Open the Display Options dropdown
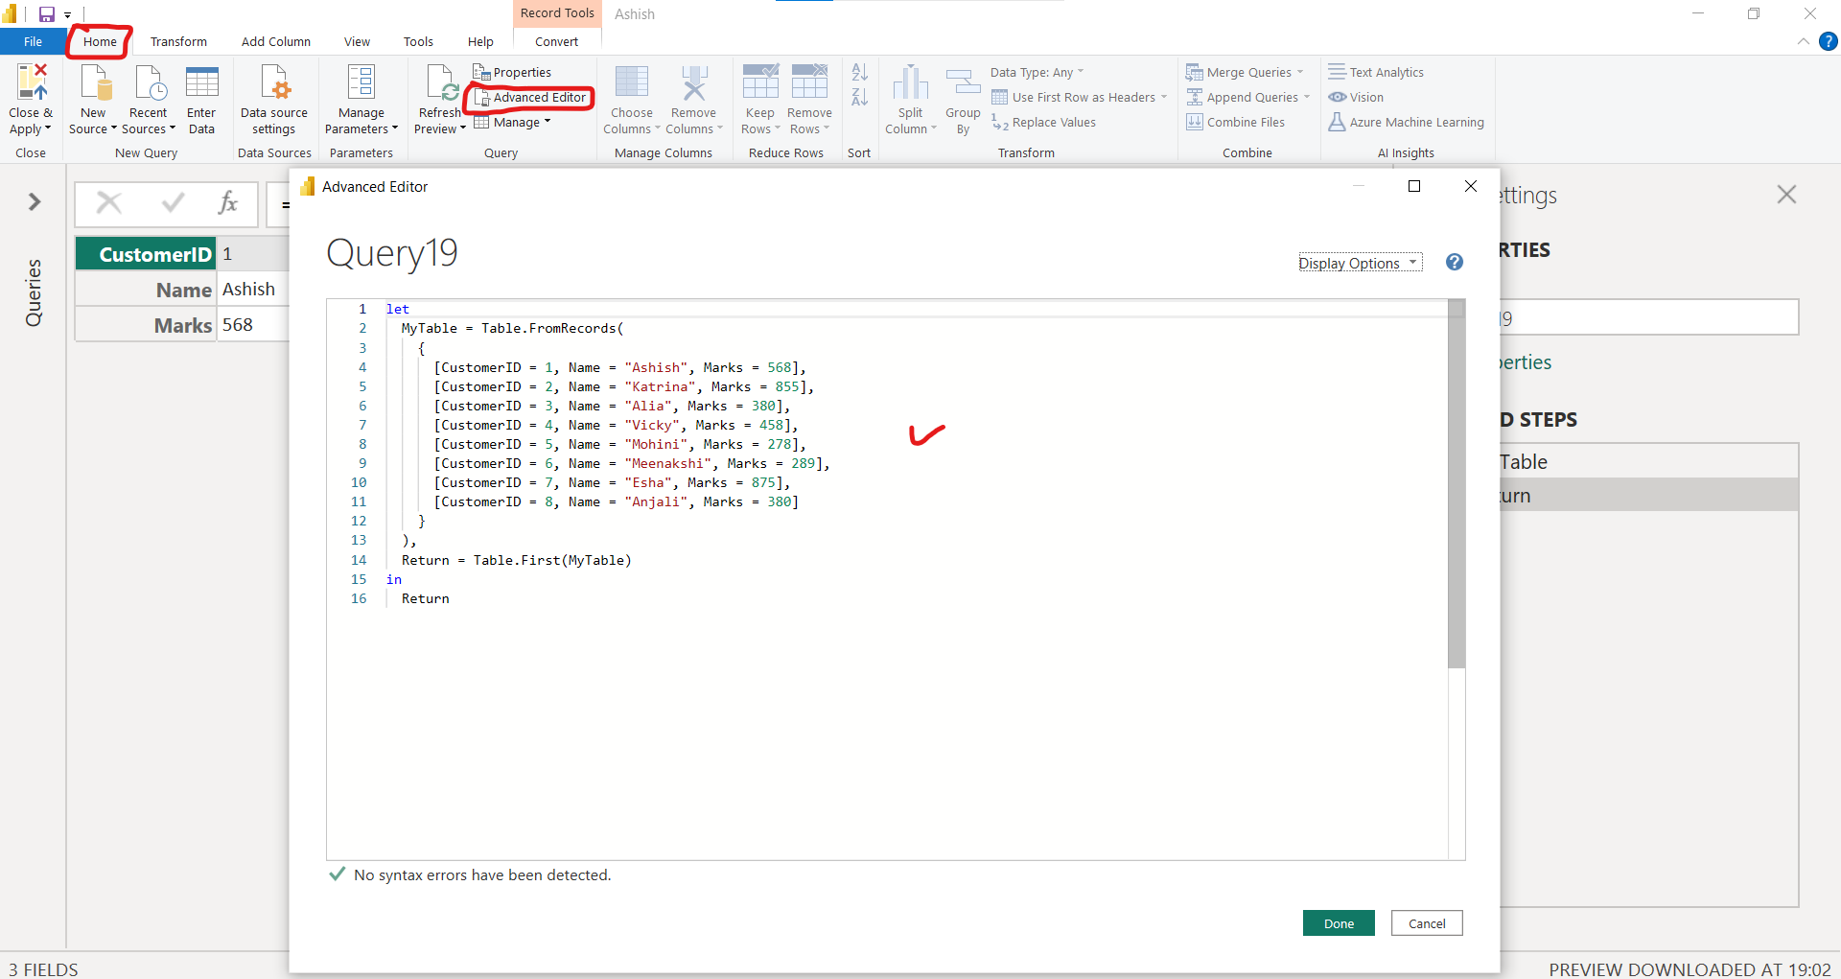This screenshot has width=1841, height=979. pos(1359,262)
